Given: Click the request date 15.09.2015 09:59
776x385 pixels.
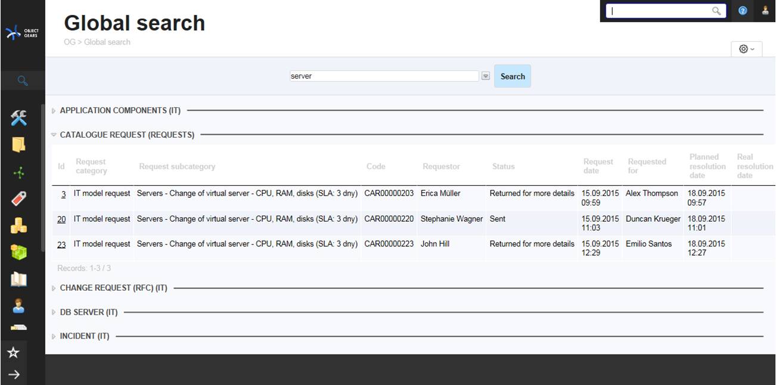Looking at the screenshot, I should (600, 198).
